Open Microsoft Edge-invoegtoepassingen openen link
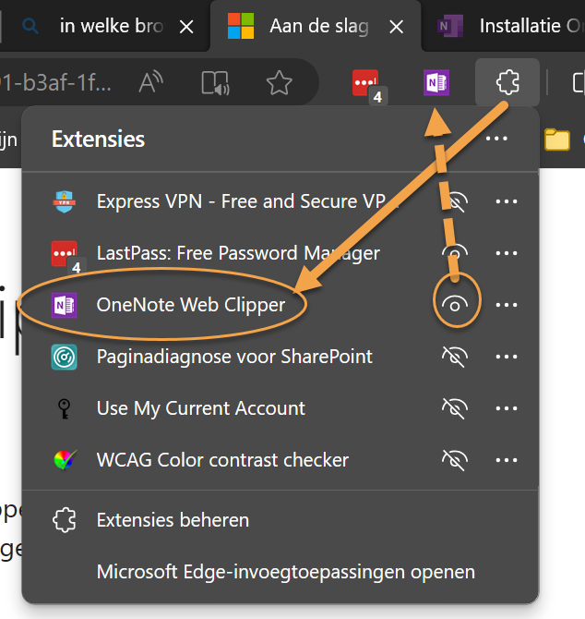 click(x=285, y=572)
